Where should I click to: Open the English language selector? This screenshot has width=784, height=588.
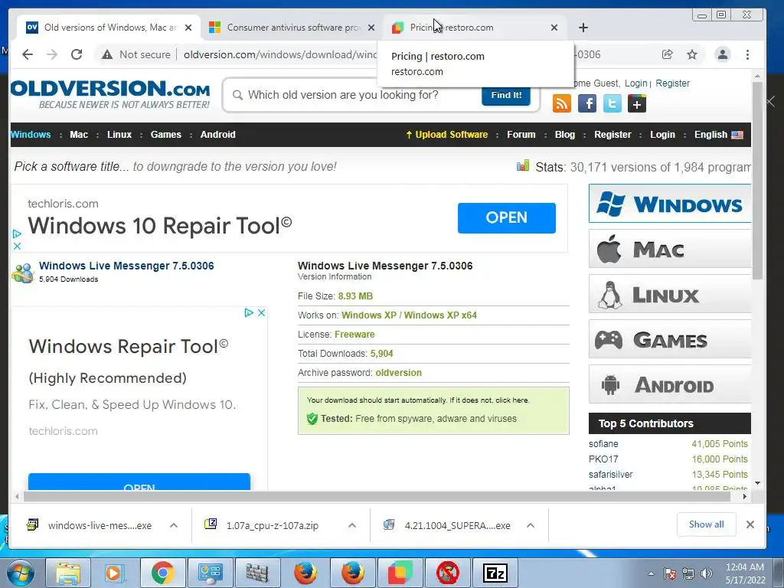(718, 135)
